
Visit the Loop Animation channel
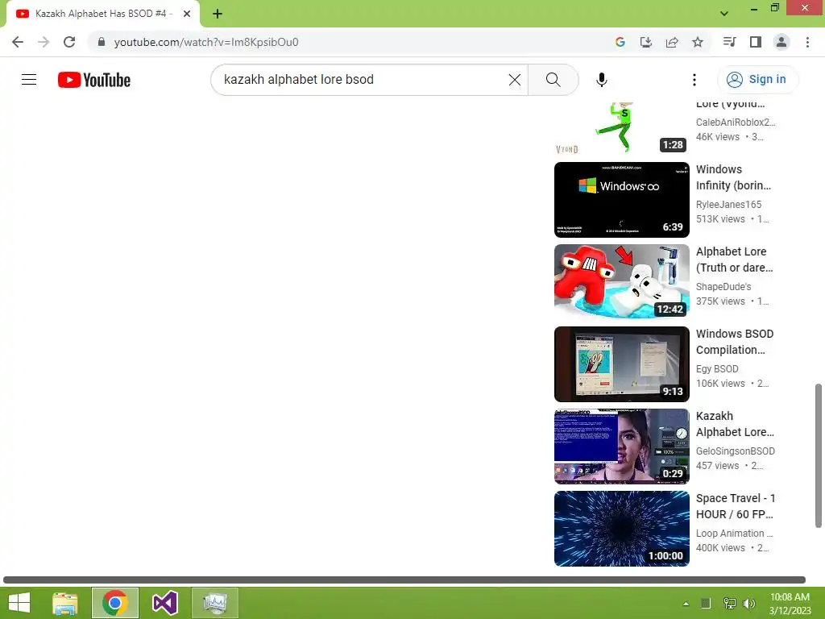[x=735, y=534]
